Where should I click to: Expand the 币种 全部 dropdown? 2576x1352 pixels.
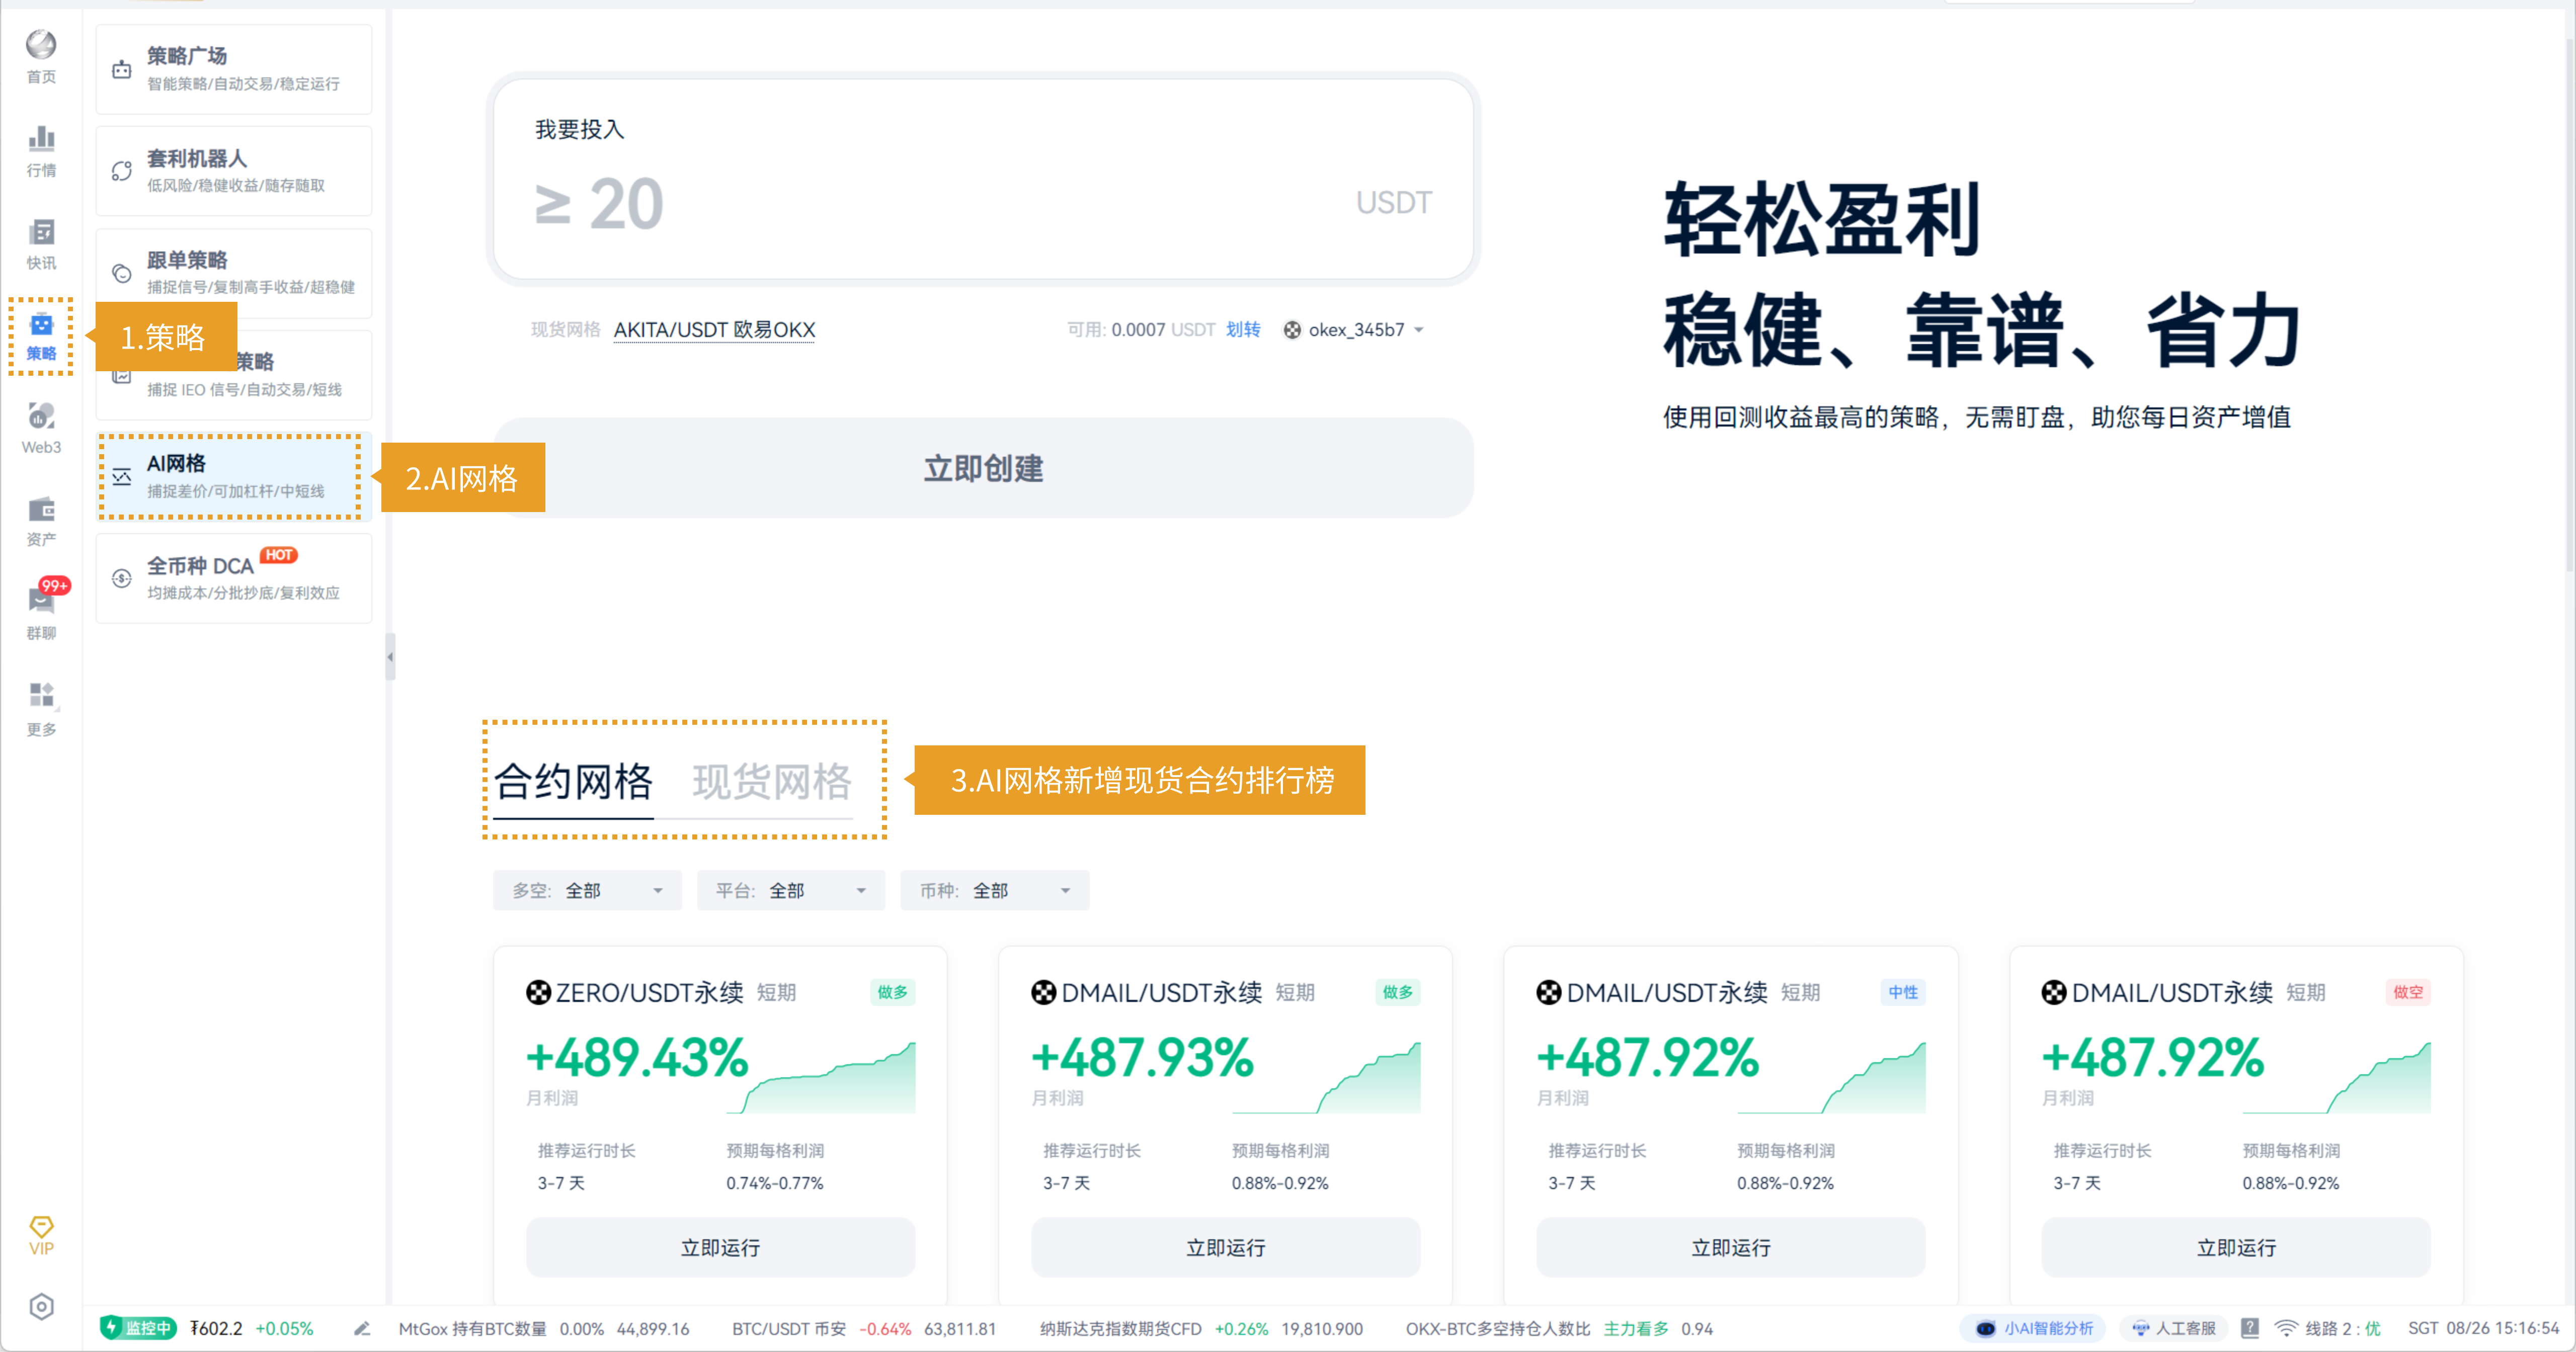(994, 890)
